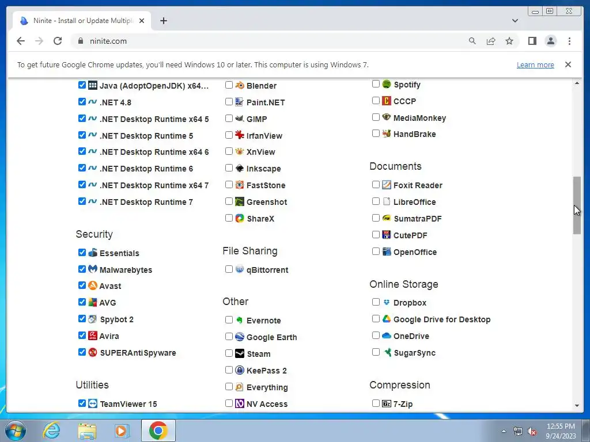This screenshot has width=590, height=442.
Task: Check the 7-Zip checkbox
Action: click(x=376, y=403)
